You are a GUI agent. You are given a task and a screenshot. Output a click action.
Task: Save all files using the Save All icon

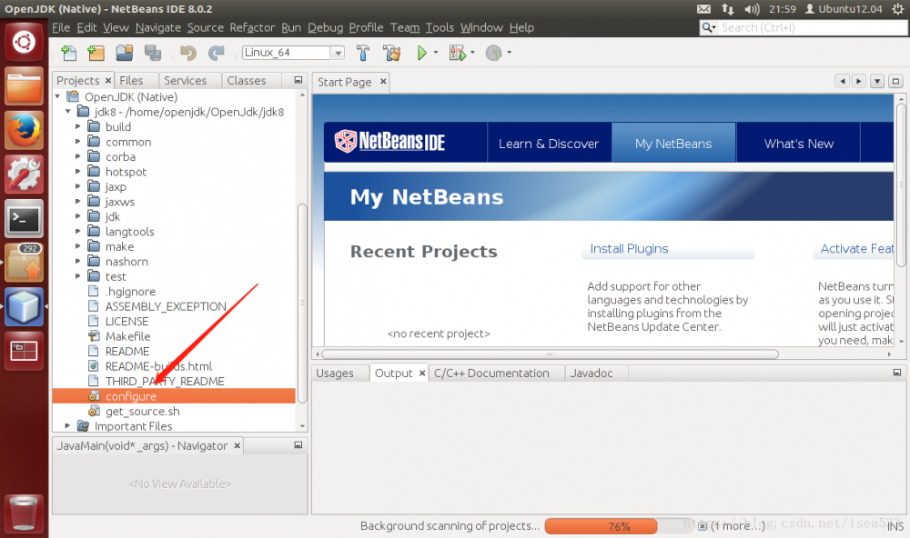(x=153, y=53)
